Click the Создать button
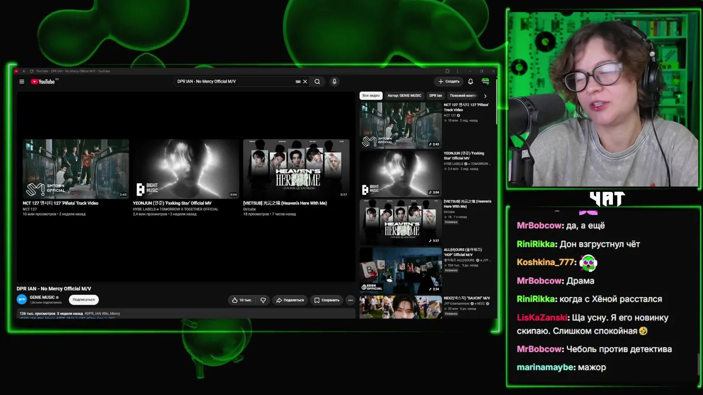703x395 pixels. [449, 82]
